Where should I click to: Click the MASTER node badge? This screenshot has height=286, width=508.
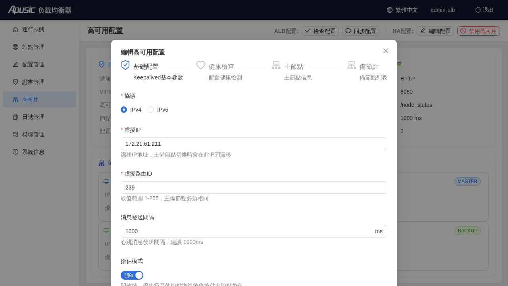pos(468,182)
